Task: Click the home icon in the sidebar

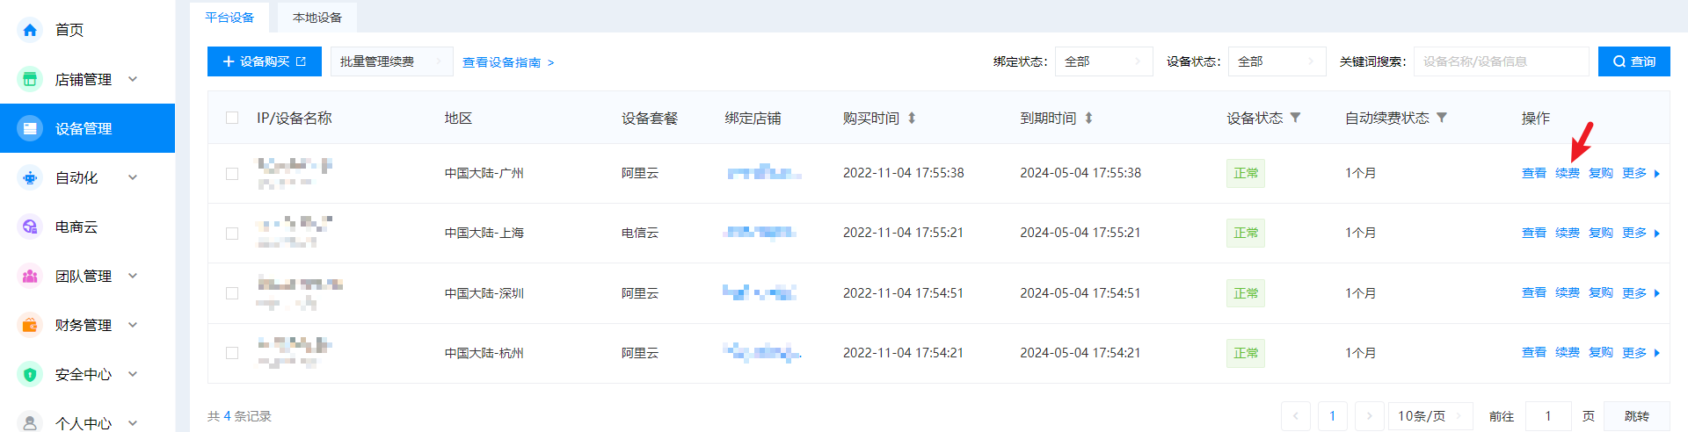Action: tap(30, 30)
